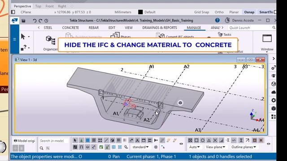Open Tasks in the Manage ribbon
This screenshot has height=161, width=287.
(225, 34)
